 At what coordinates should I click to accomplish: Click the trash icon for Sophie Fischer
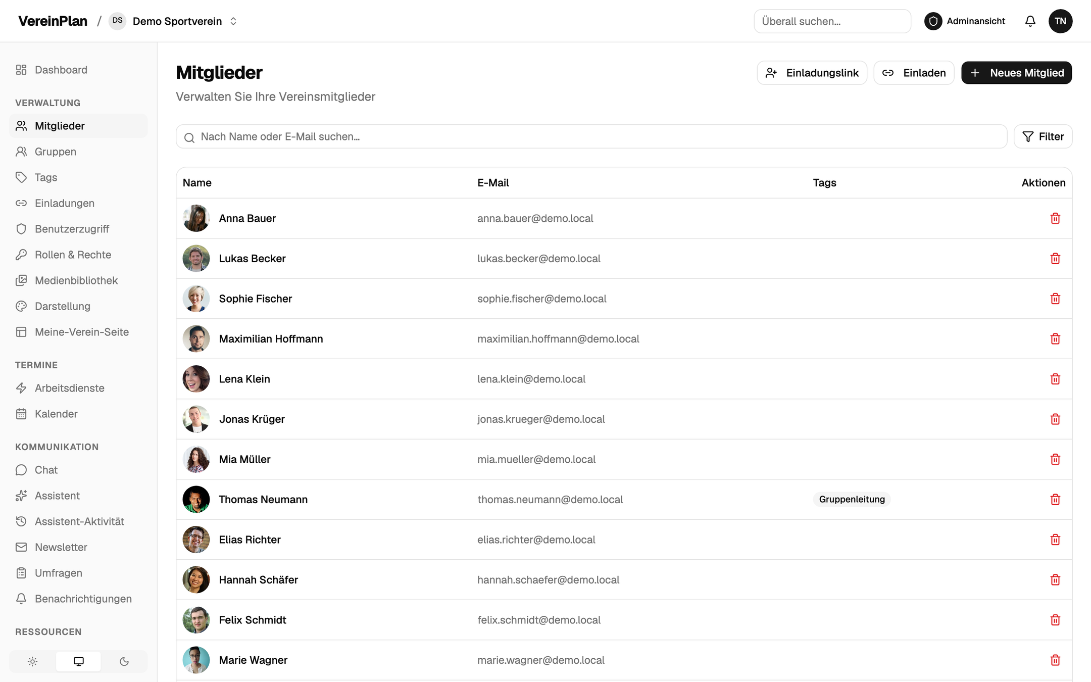coord(1055,299)
